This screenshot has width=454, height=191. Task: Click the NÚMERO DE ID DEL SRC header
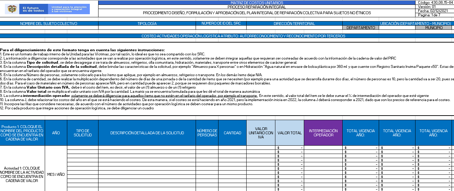coord(221,24)
